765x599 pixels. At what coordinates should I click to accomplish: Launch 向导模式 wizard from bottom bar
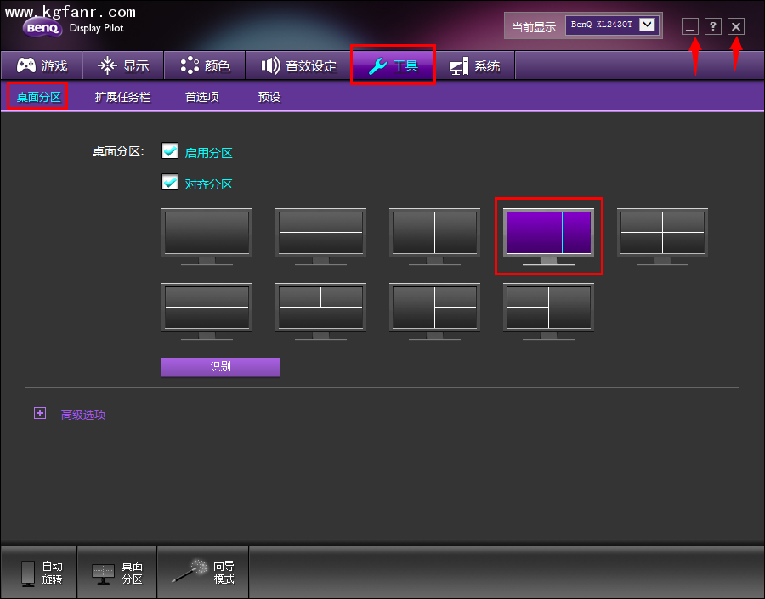[203, 573]
